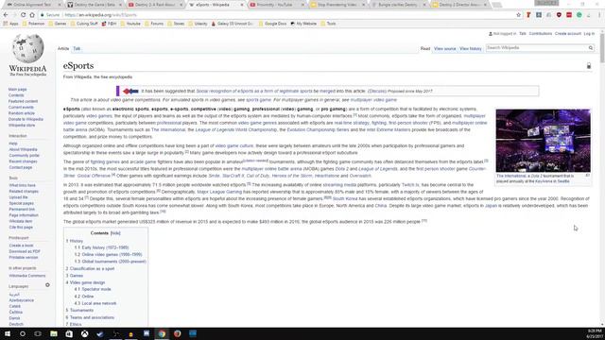Open the Talk tab of the article
The height and width of the screenshot is (340, 605).
pyautogui.click(x=77, y=48)
